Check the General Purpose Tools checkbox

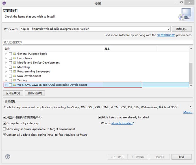click(x=10, y=54)
